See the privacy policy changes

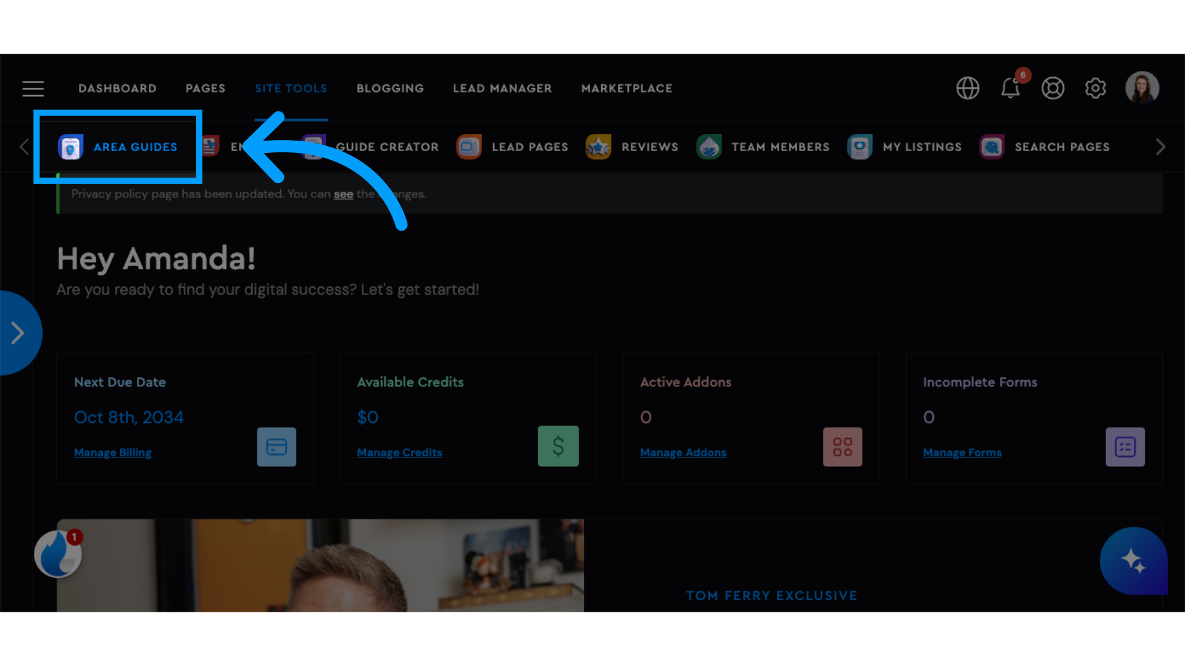[x=343, y=194]
